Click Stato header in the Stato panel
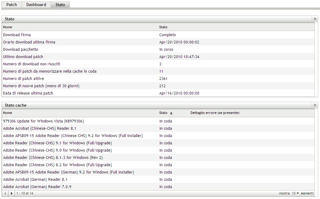Viewport: 320px width, 199px height. [x=163, y=27]
